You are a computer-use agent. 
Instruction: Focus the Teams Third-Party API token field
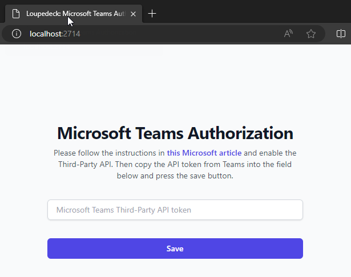point(175,210)
